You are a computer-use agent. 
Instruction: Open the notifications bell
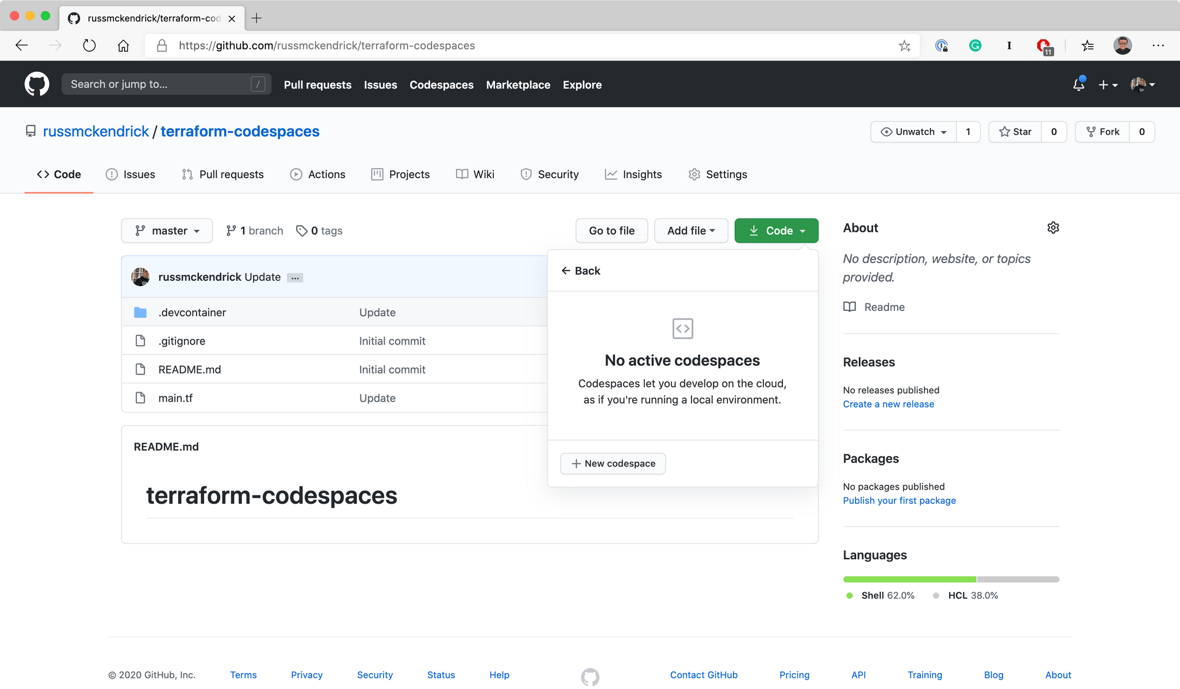(x=1079, y=84)
